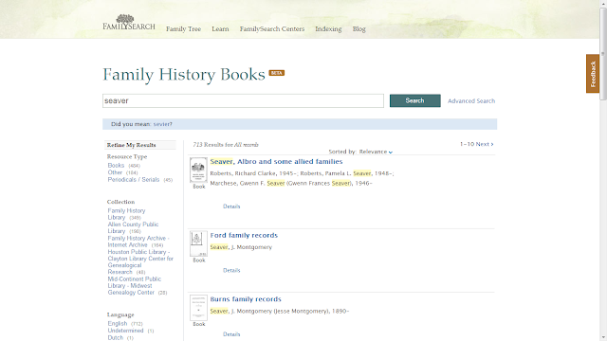Click the FamilySearch tree logo
The image size is (607, 341).
129,23
